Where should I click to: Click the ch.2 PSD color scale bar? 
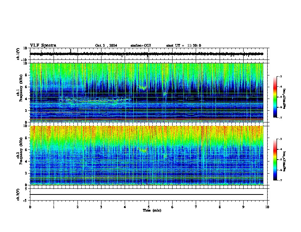pyautogui.click(x=275, y=160)
